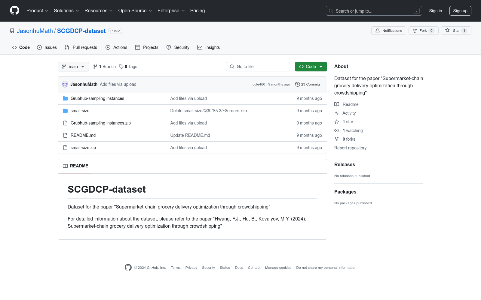Screen dimensions: 481x300
Task: Click the GitHub logo in the header
Action: pyautogui.click(x=14, y=10)
